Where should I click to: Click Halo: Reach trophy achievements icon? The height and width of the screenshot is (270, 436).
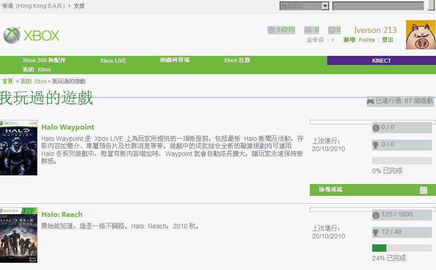[376, 232]
